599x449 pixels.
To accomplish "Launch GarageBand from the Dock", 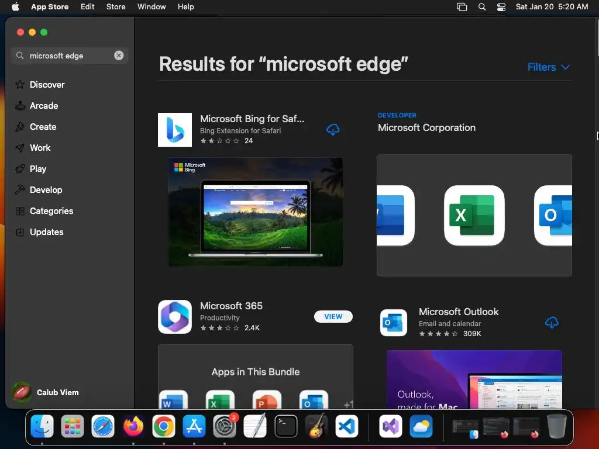I will point(316,426).
